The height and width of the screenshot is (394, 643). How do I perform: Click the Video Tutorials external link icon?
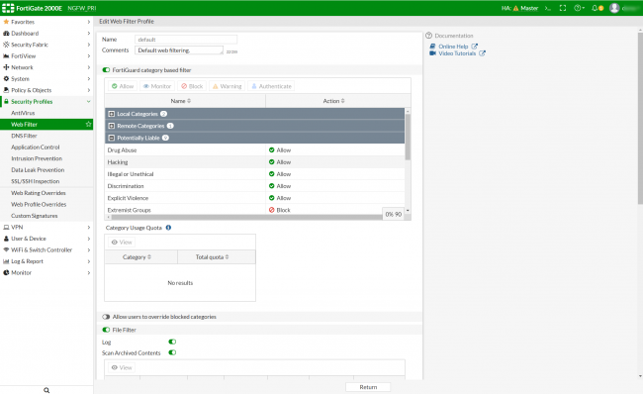coord(483,53)
